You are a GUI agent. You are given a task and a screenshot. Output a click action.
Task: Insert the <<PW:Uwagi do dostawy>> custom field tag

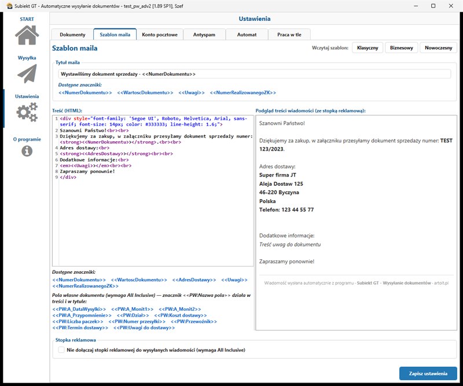coord(144,328)
